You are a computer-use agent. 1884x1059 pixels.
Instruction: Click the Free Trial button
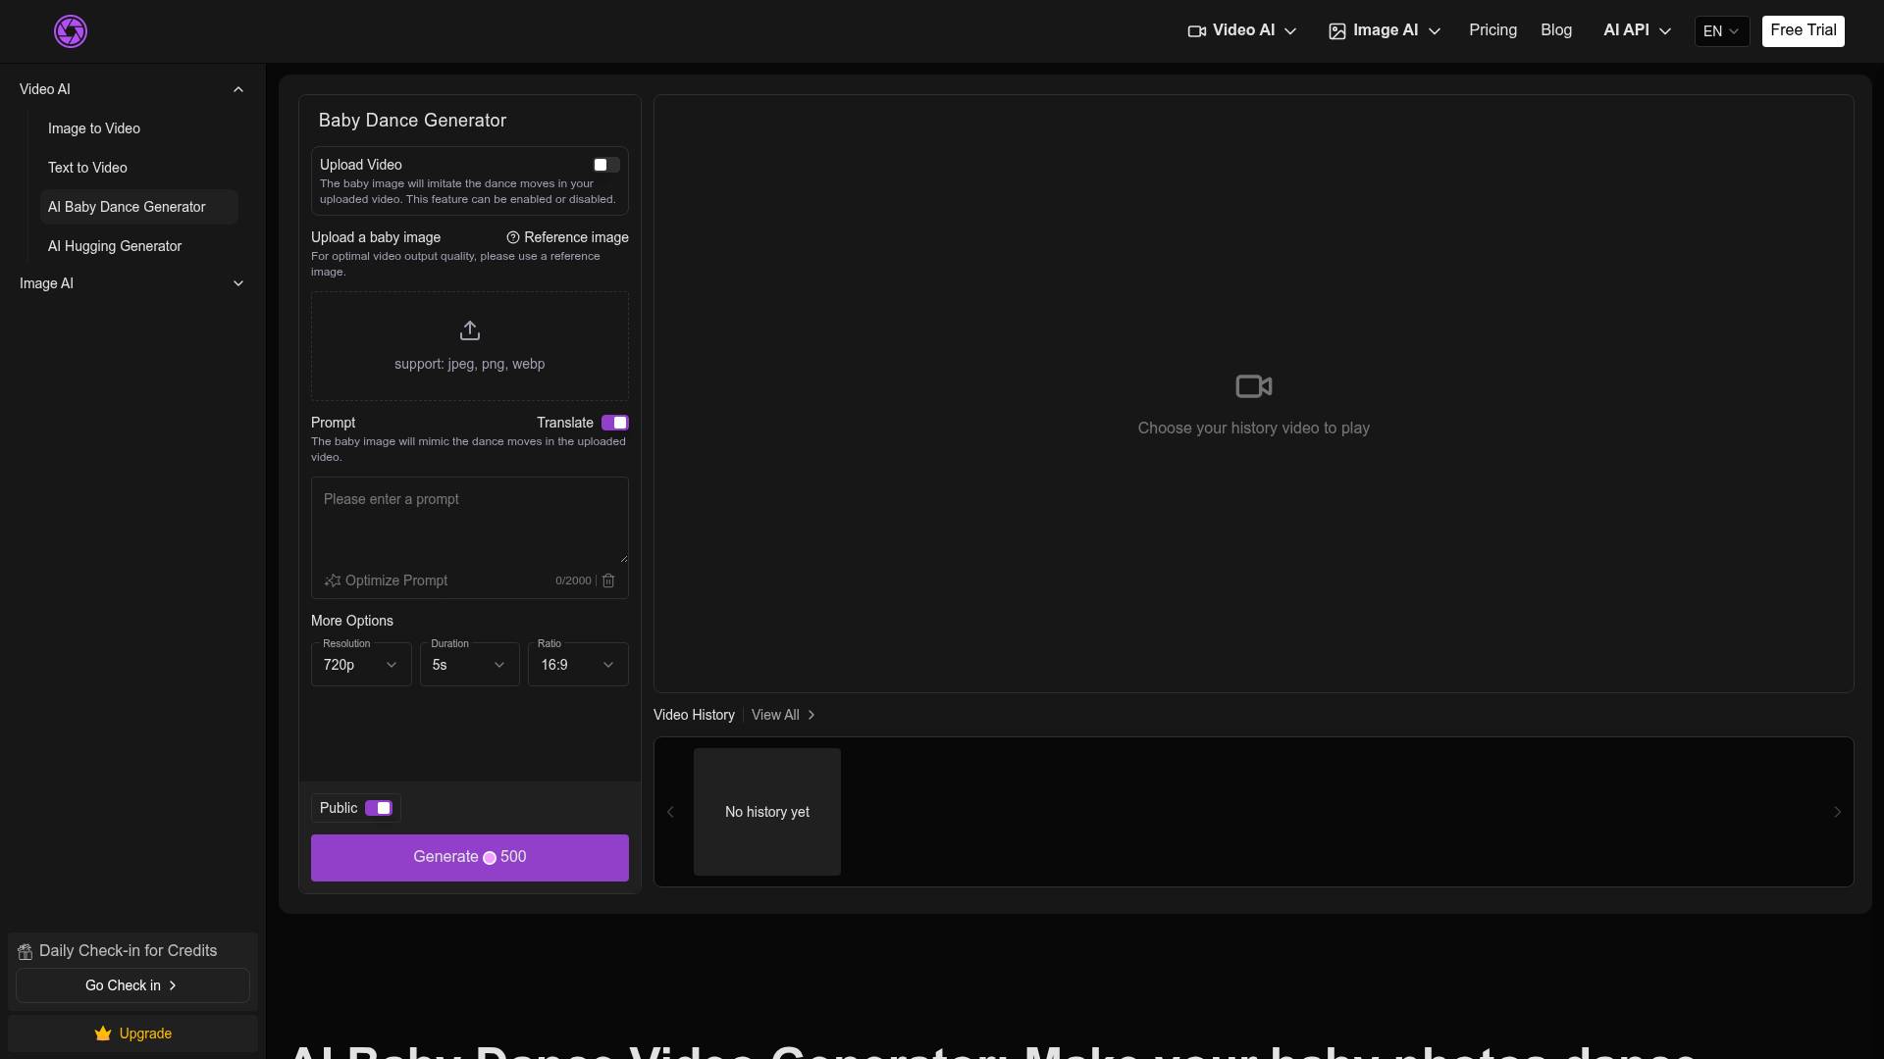[x=1804, y=30]
